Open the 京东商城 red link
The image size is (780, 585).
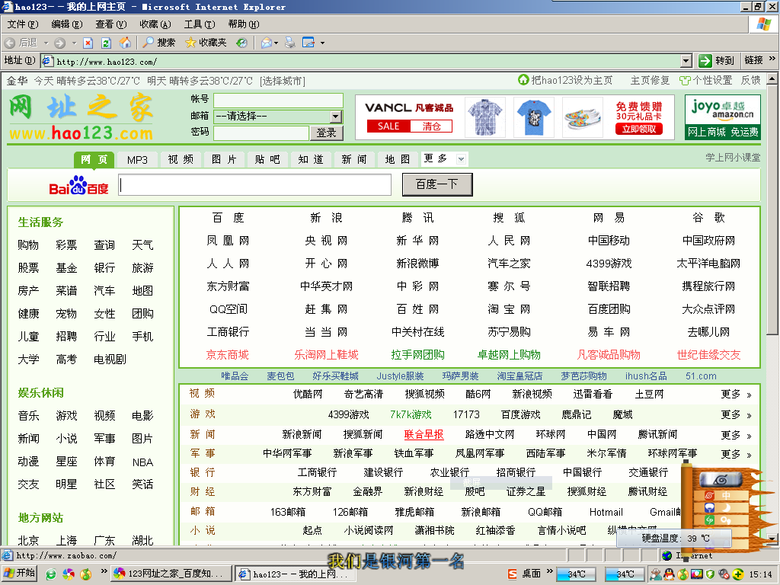tap(227, 355)
